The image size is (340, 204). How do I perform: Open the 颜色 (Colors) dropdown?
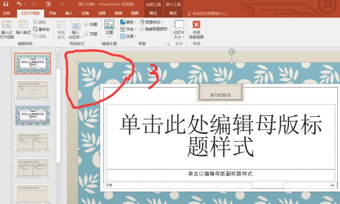[129, 22]
